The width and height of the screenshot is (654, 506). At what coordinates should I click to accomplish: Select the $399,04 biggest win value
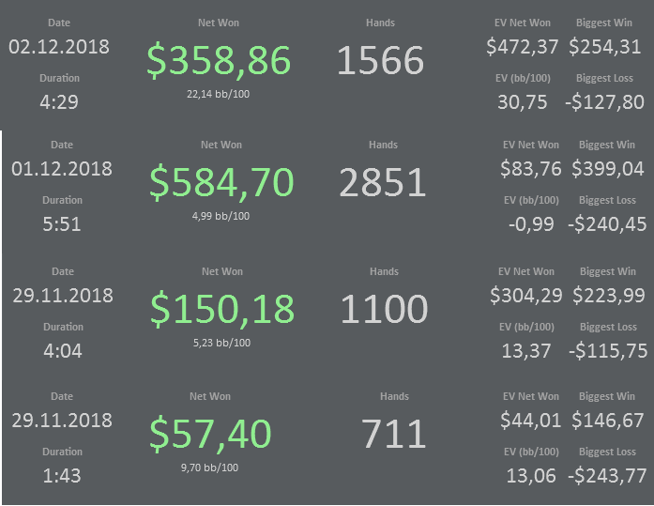(x=607, y=169)
